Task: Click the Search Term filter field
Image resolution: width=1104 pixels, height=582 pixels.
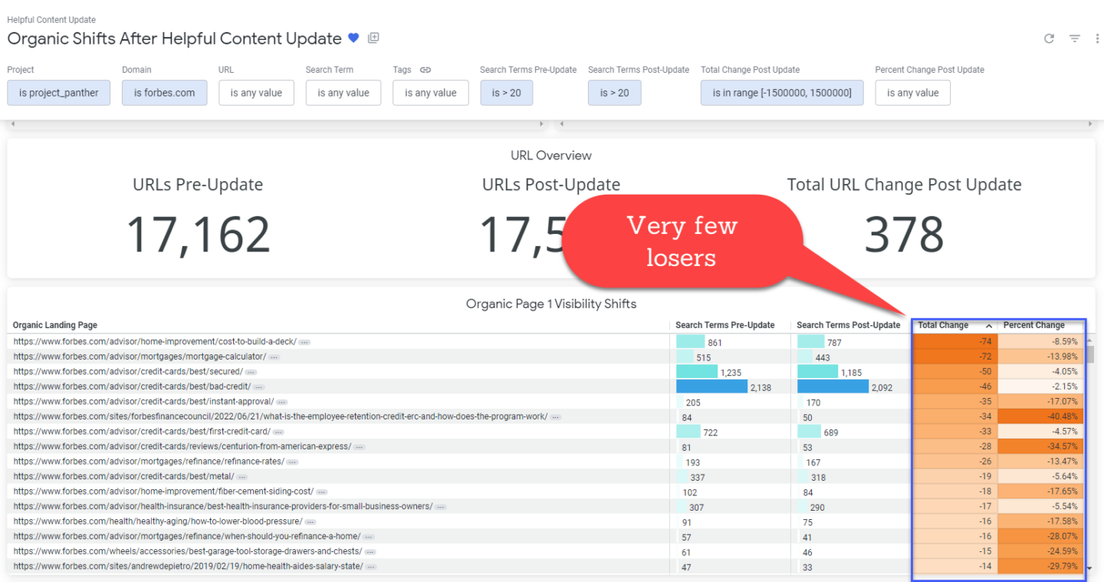Action: (343, 93)
